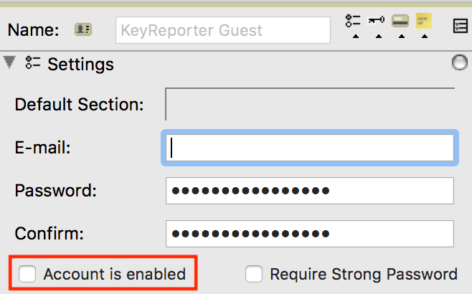Click the card-shaped pane icon

coord(400,21)
